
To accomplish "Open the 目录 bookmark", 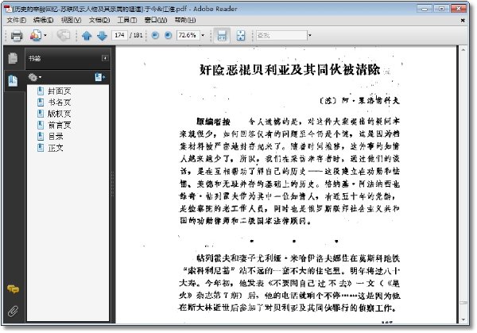I will pyautogui.click(x=56, y=137).
